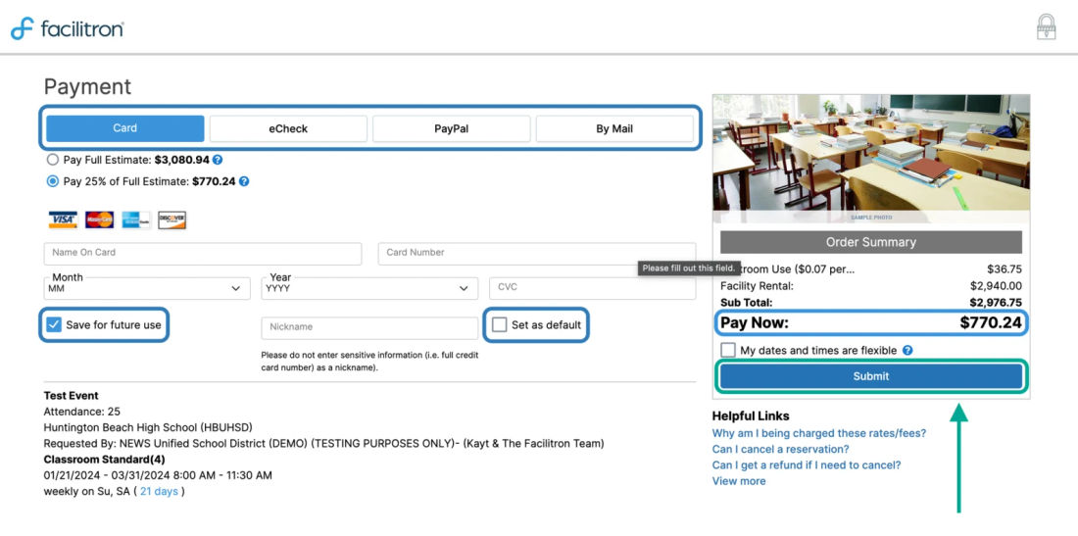This screenshot has height=536, width=1078.
Task: Click the Visa card icon
Action: (x=63, y=219)
